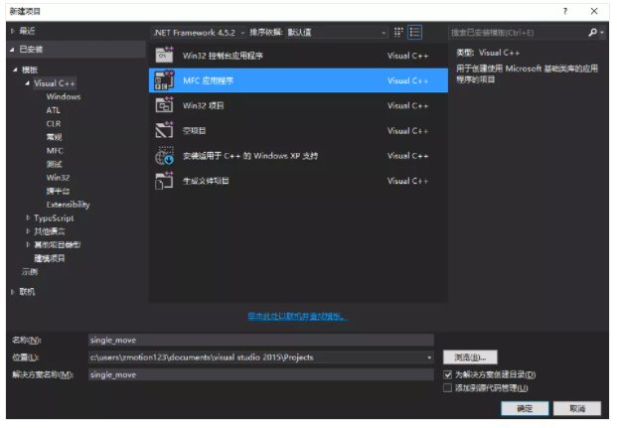Select the 生成文件项目 row text

coord(206,181)
